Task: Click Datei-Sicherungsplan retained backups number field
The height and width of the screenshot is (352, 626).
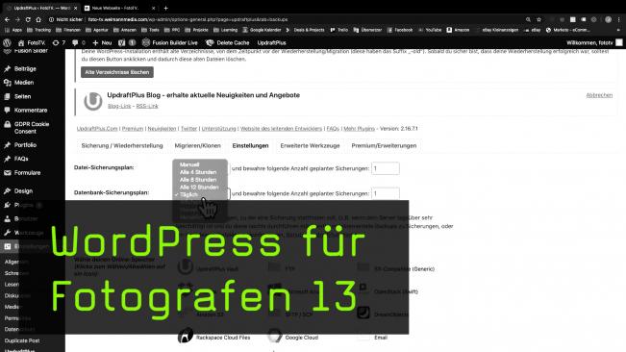Action: [386, 168]
